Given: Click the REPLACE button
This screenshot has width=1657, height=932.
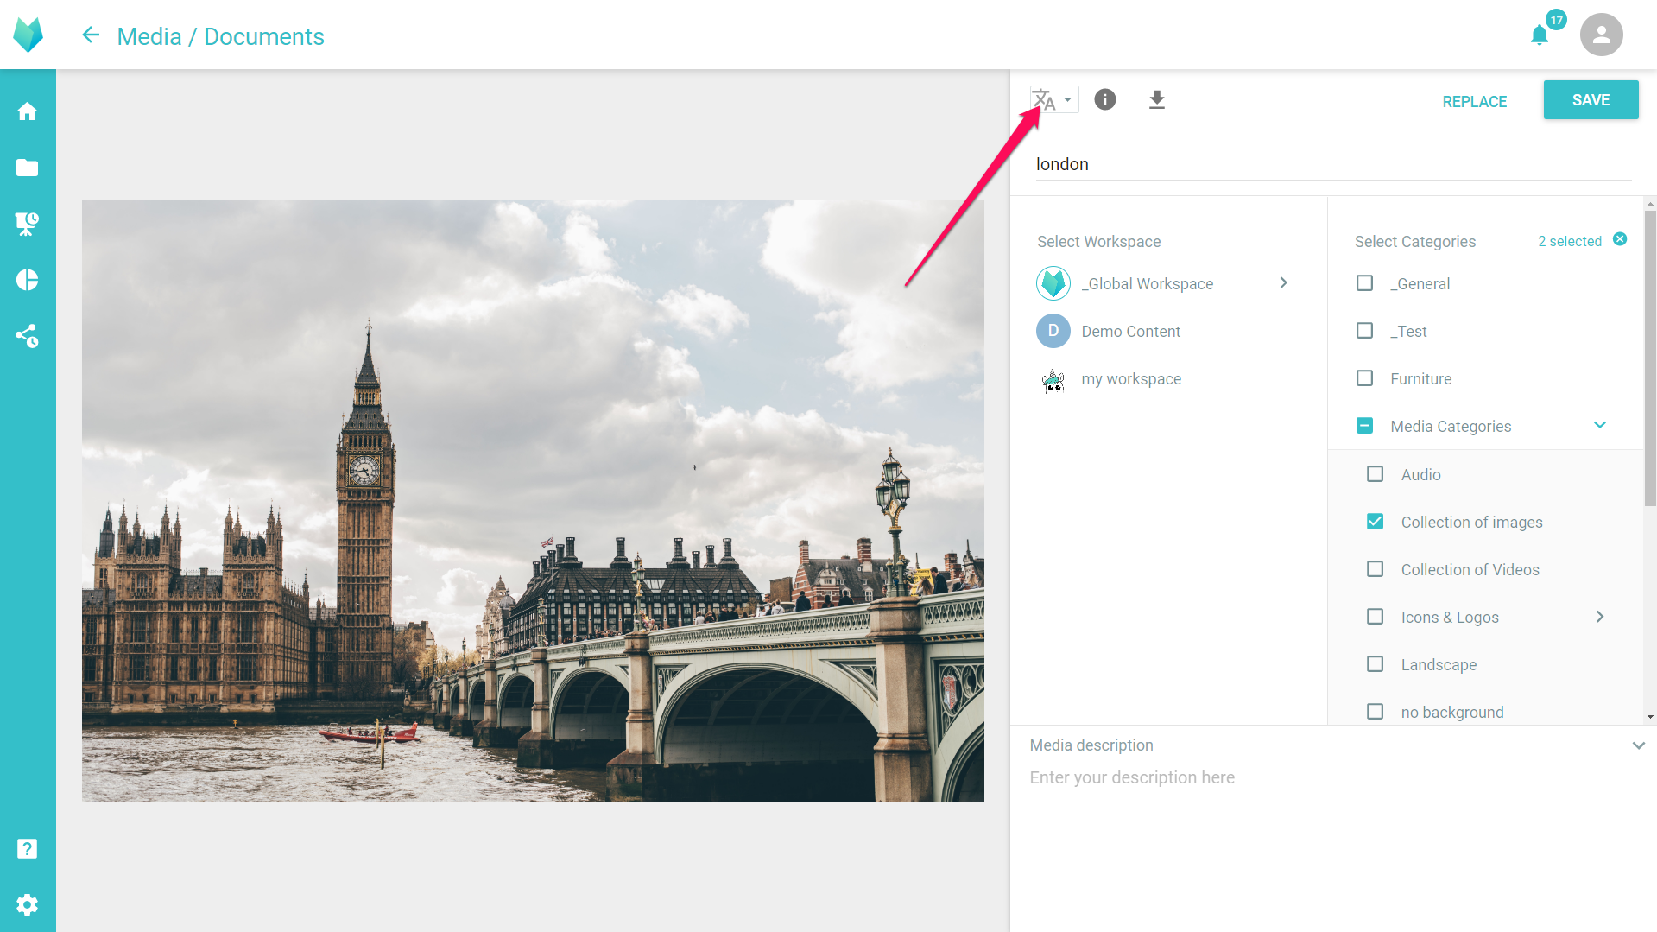Looking at the screenshot, I should pyautogui.click(x=1474, y=101).
